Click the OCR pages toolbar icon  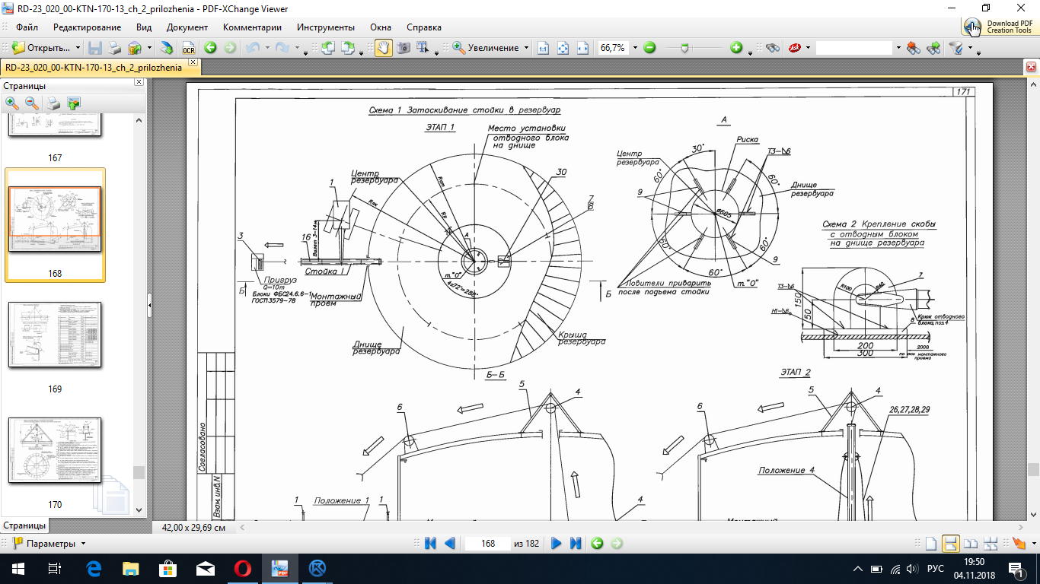[188, 48]
